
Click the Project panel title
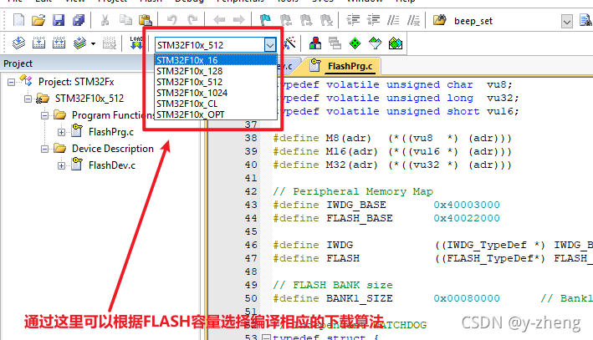tap(18, 63)
